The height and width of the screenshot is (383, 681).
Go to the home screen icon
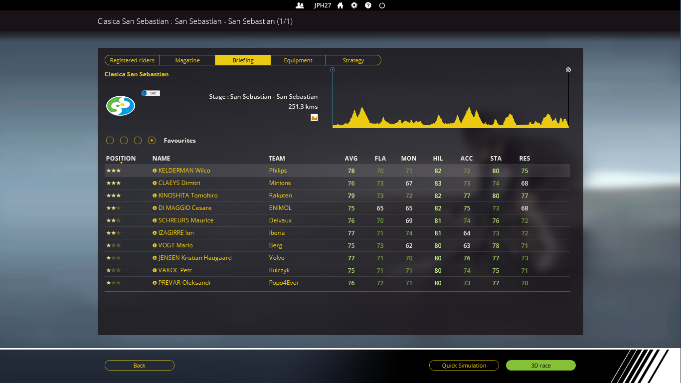click(x=340, y=5)
